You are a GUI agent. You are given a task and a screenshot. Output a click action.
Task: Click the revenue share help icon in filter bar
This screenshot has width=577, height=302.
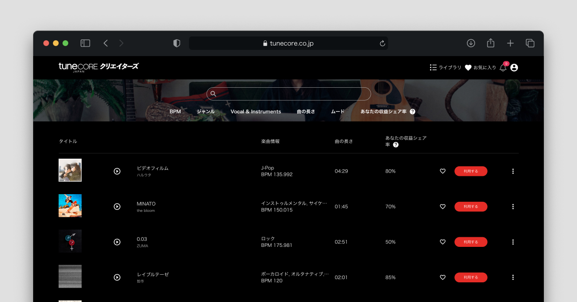(x=412, y=112)
